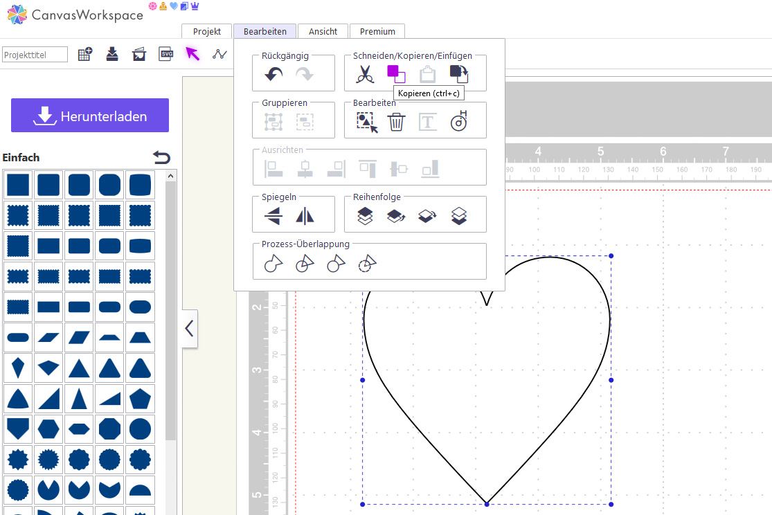Screen dimensions: 772x515
Task: Click the SVG import icon in toolbar
Action: [166, 54]
